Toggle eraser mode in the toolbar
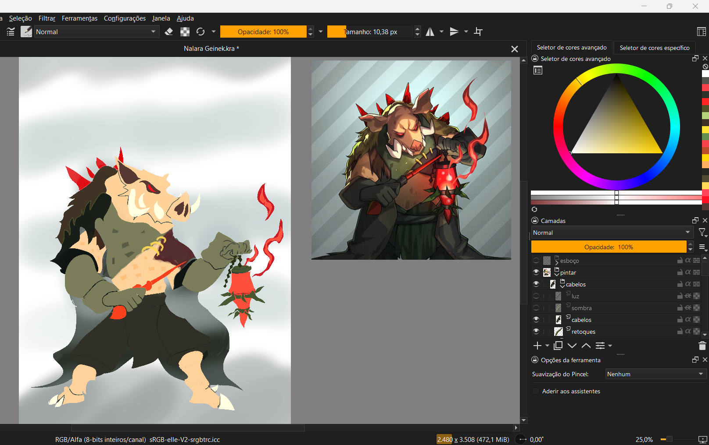The height and width of the screenshot is (445, 709). [168, 32]
